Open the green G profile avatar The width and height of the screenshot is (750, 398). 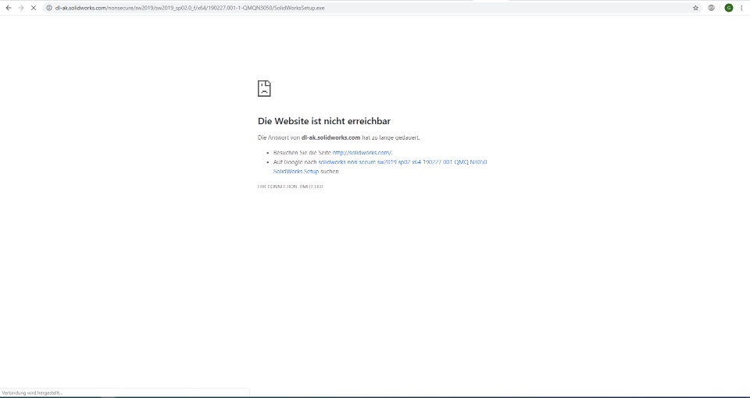point(728,8)
